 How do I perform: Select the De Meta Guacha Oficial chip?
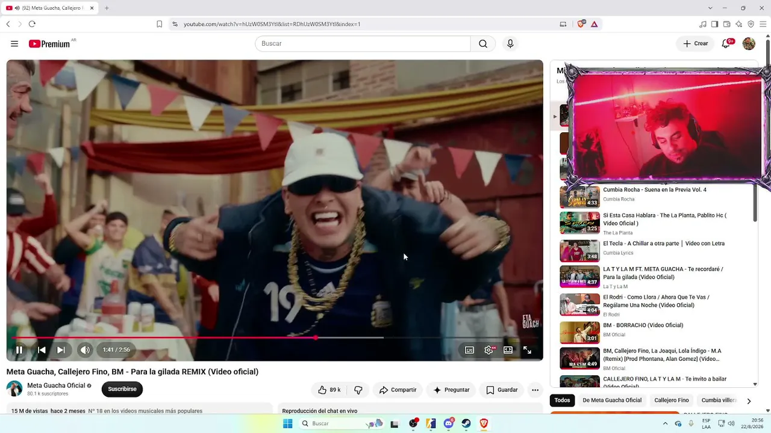[x=612, y=401]
